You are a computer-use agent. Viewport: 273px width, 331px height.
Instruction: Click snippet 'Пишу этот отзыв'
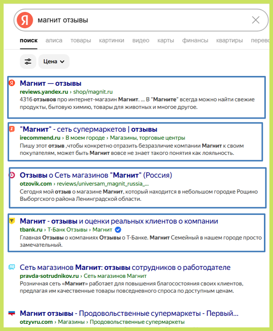point(132,149)
